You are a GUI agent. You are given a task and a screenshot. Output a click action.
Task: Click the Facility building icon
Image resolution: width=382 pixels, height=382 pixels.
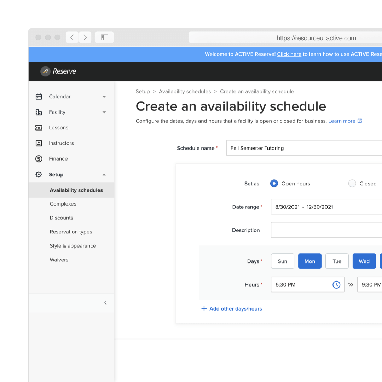39,112
